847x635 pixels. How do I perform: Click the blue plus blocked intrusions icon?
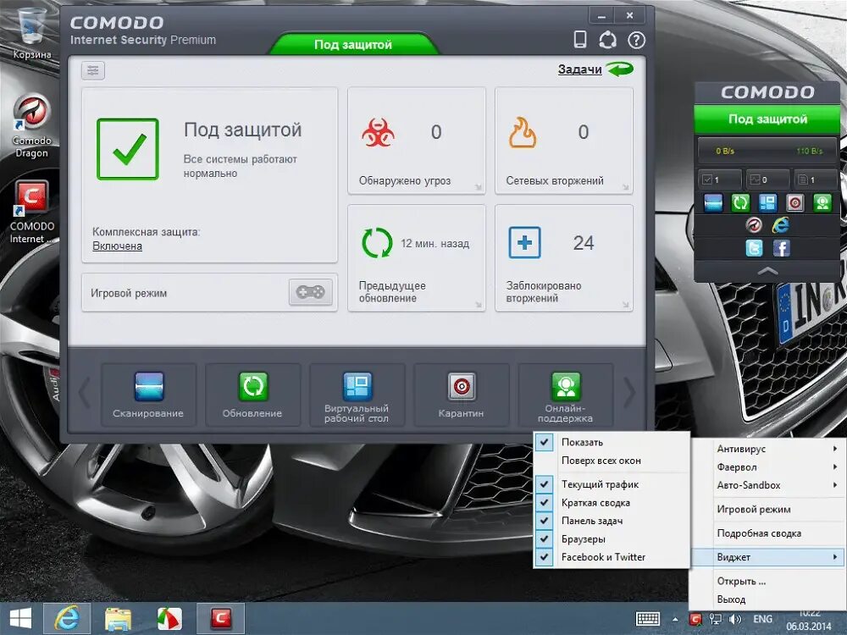[524, 242]
